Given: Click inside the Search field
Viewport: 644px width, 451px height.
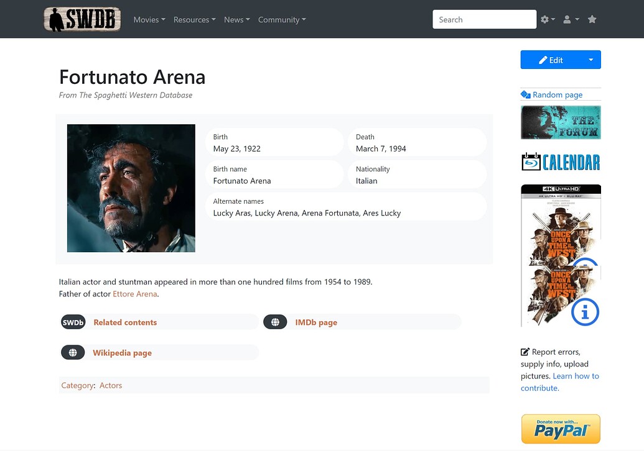Looking at the screenshot, I should pos(484,19).
